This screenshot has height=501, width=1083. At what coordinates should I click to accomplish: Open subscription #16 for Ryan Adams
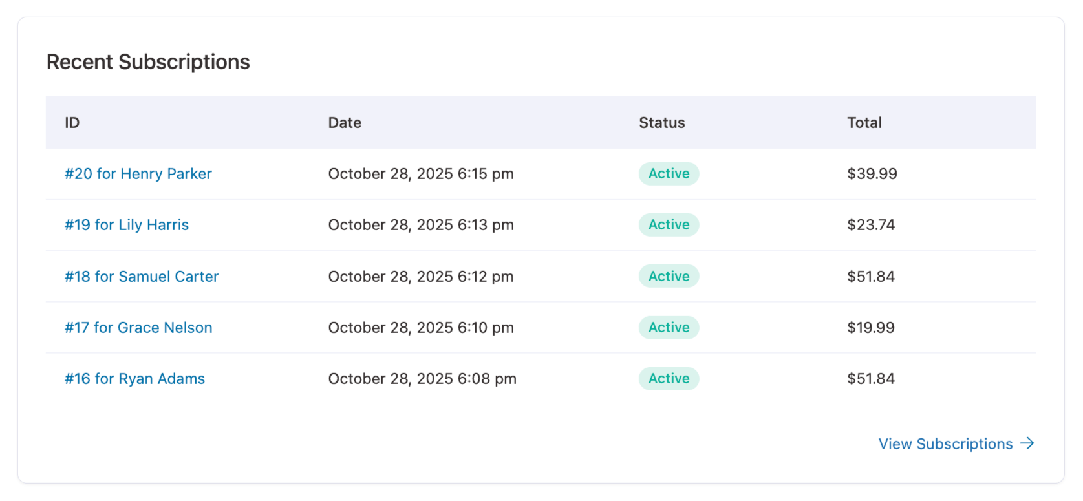(x=134, y=378)
